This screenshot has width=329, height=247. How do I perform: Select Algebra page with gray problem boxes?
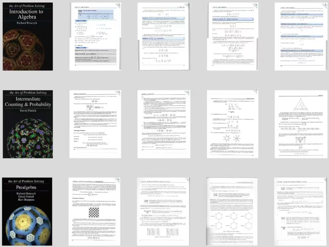[x=95, y=37]
